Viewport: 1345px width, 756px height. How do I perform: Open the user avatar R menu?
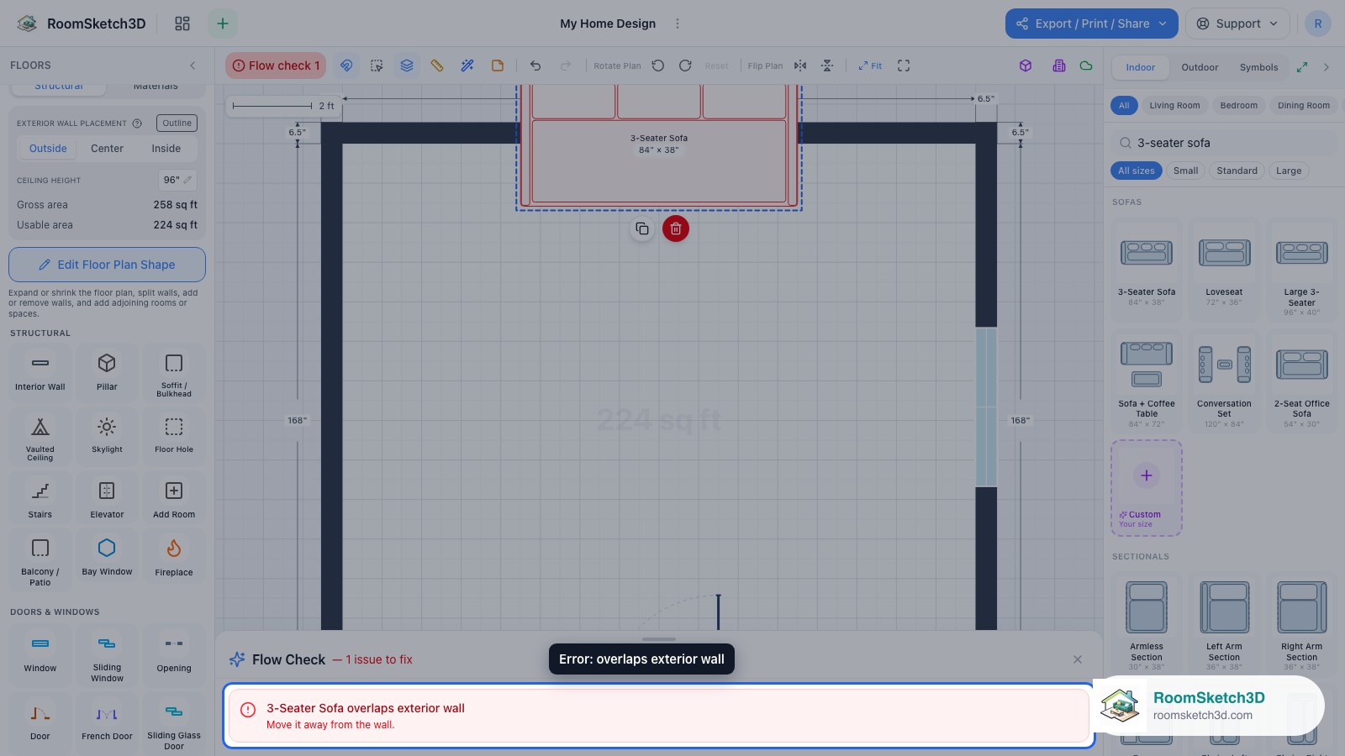[x=1317, y=24]
